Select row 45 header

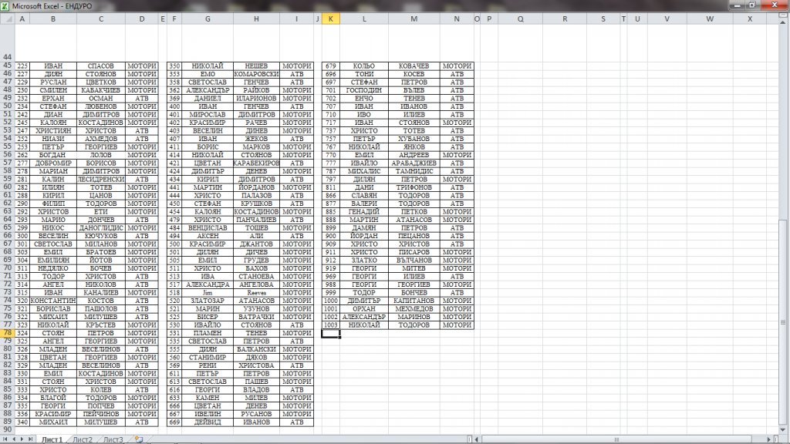[x=7, y=66]
